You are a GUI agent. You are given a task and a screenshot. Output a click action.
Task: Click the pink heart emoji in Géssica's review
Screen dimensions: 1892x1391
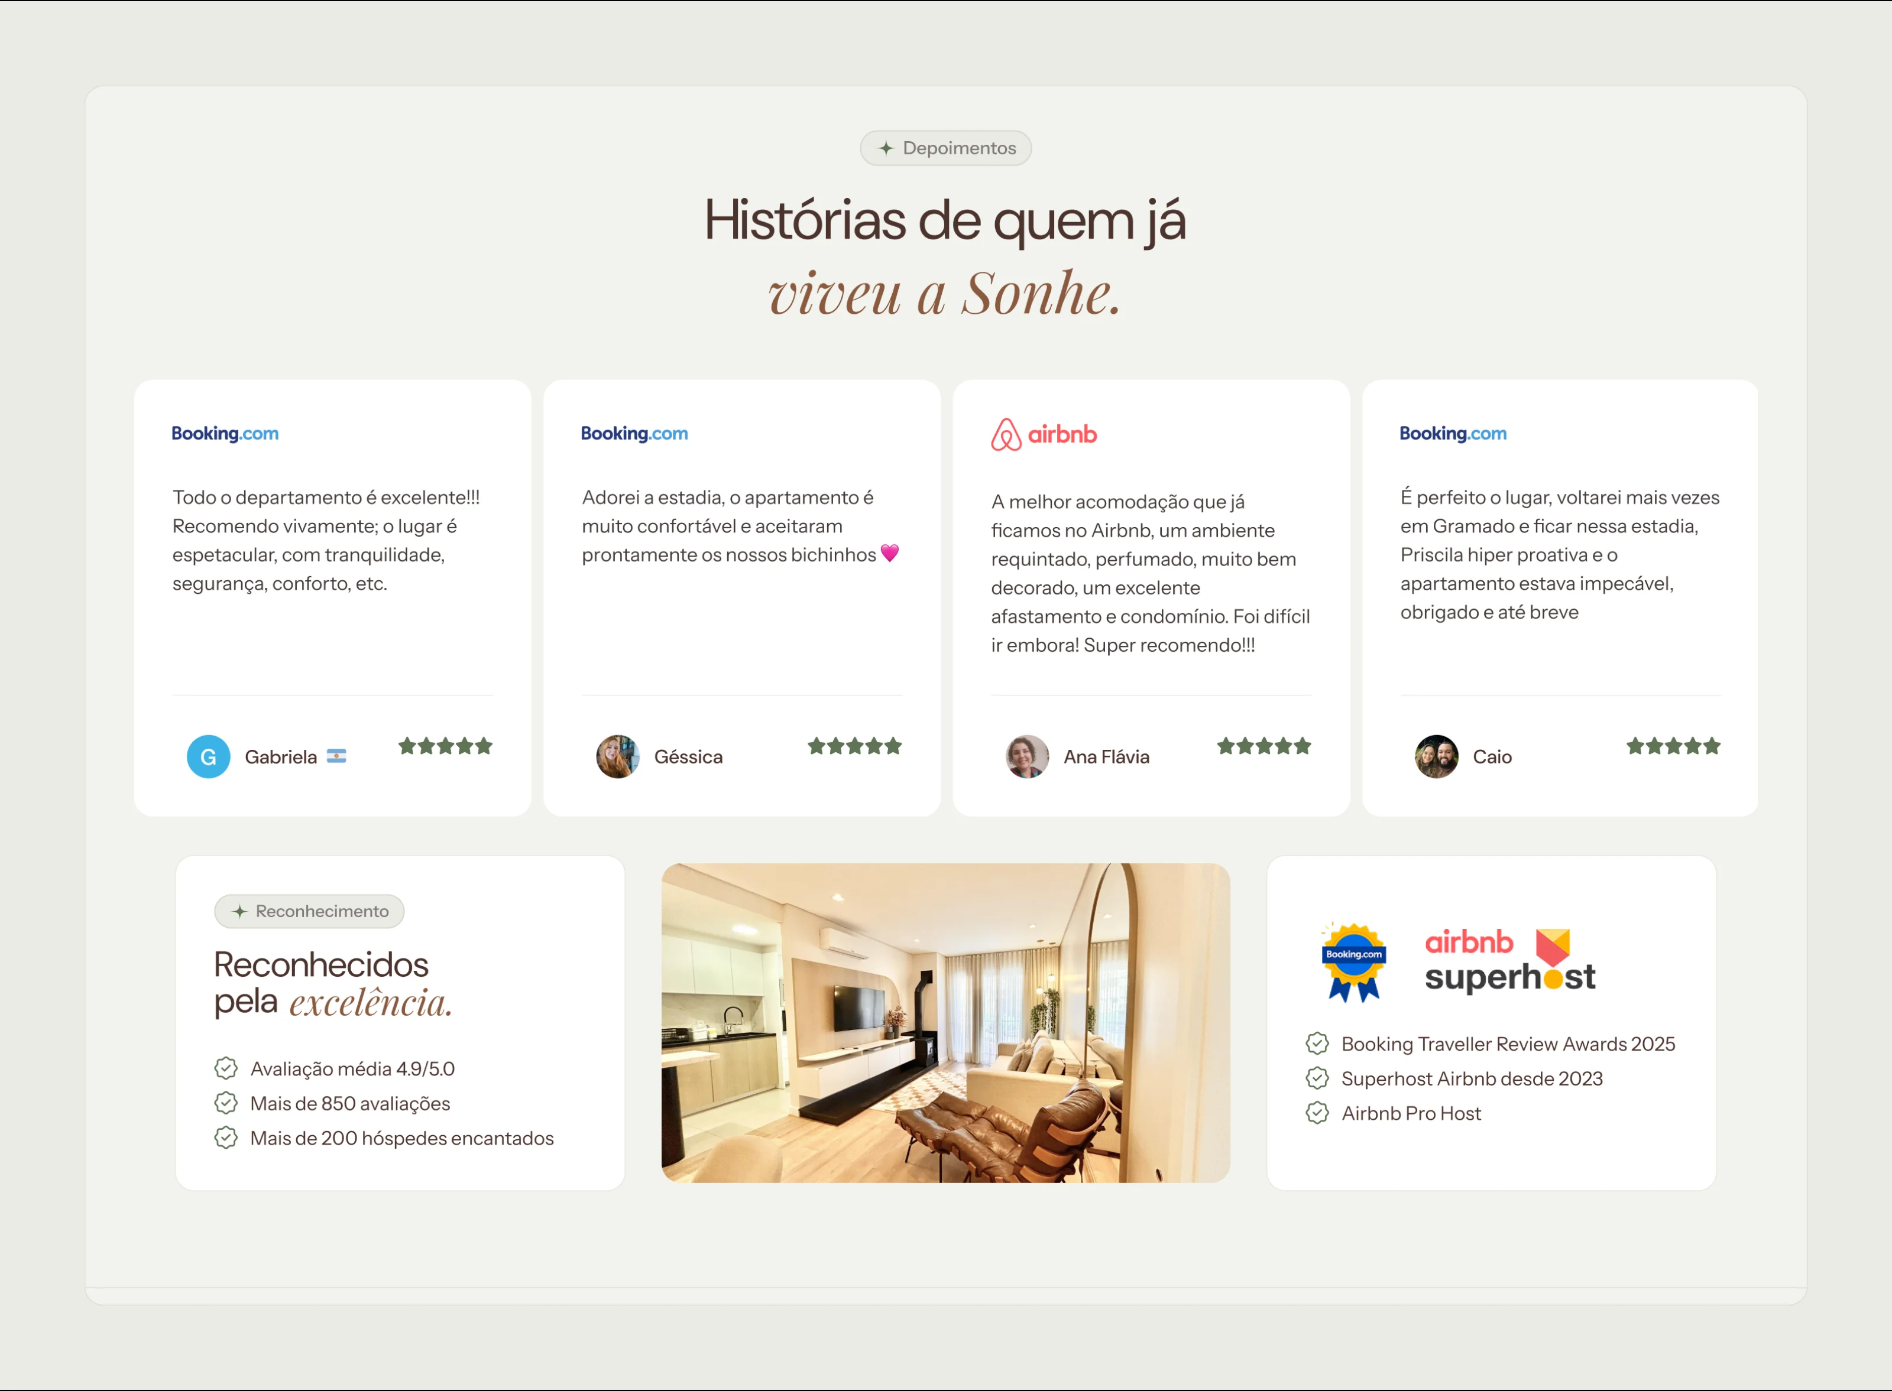(890, 553)
